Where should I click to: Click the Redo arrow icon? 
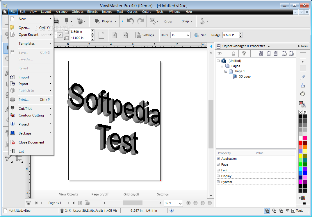140,21
